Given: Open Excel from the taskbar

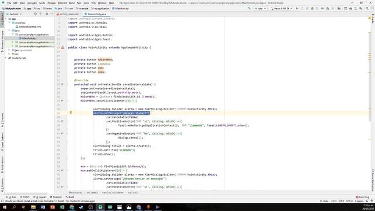Looking at the screenshot, I should click(62, 207).
